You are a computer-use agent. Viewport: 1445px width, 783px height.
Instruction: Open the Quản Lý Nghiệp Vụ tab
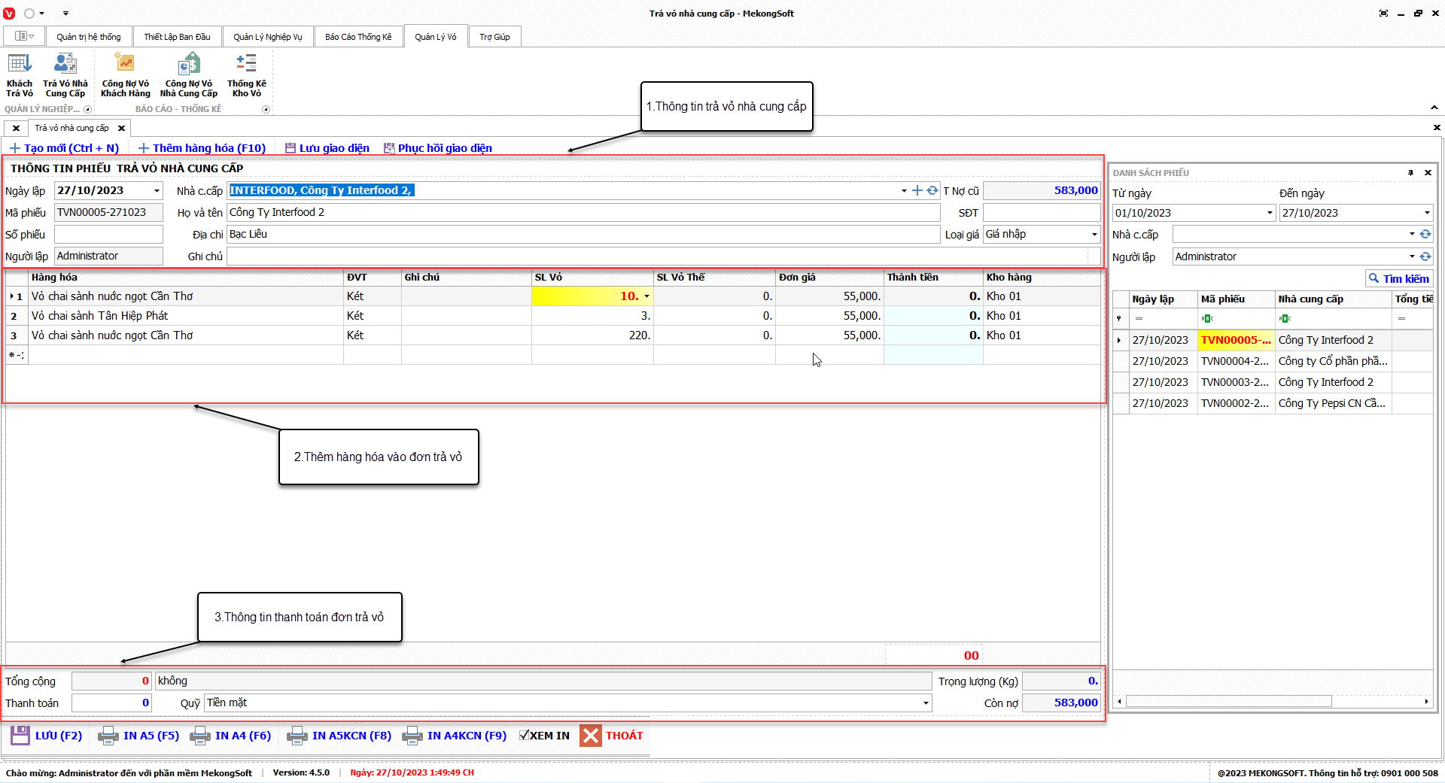(x=267, y=37)
